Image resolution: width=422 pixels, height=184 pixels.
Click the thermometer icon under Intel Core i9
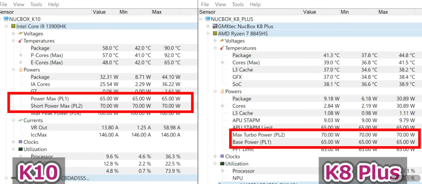click(20, 41)
